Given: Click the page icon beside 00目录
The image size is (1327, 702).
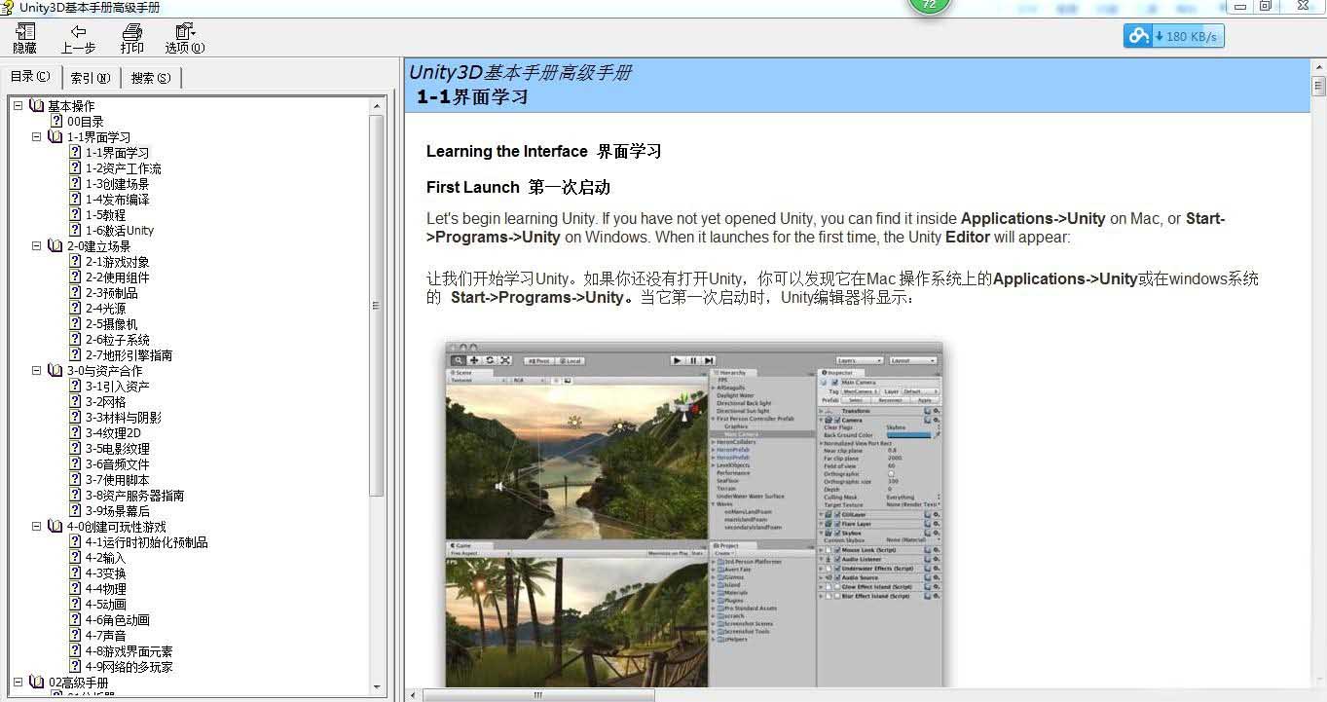Looking at the screenshot, I should (x=56, y=121).
